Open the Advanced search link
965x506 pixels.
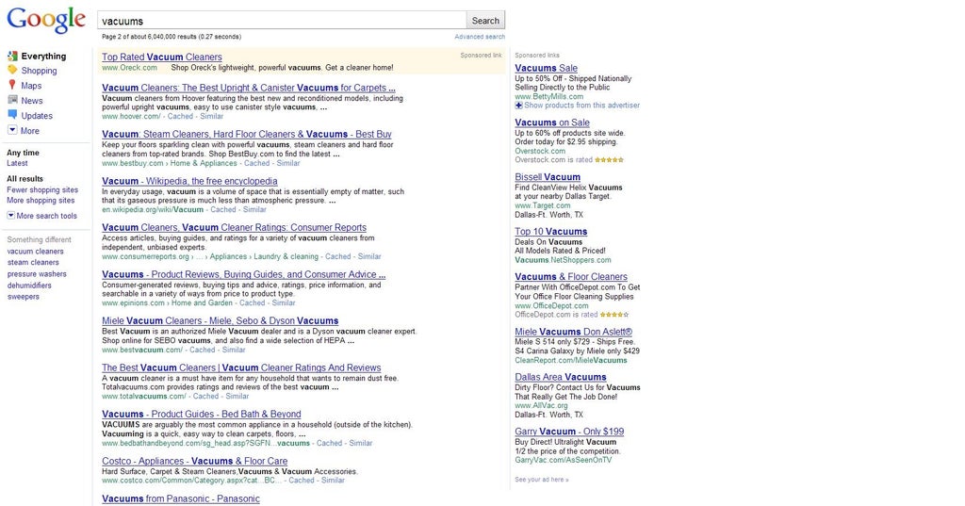click(x=480, y=37)
